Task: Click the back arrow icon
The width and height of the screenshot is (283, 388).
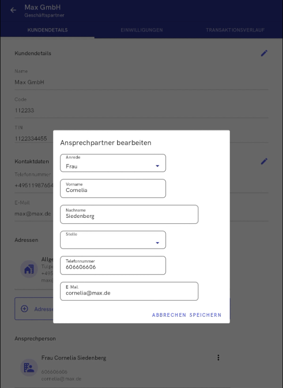Action: coord(13,10)
